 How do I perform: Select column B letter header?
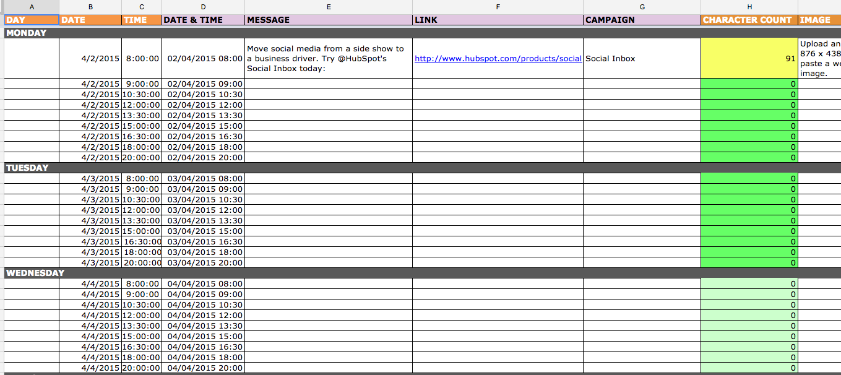pyautogui.click(x=90, y=7)
